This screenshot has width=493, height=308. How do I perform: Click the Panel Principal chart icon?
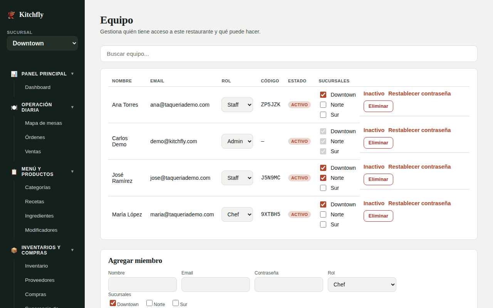(14, 74)
